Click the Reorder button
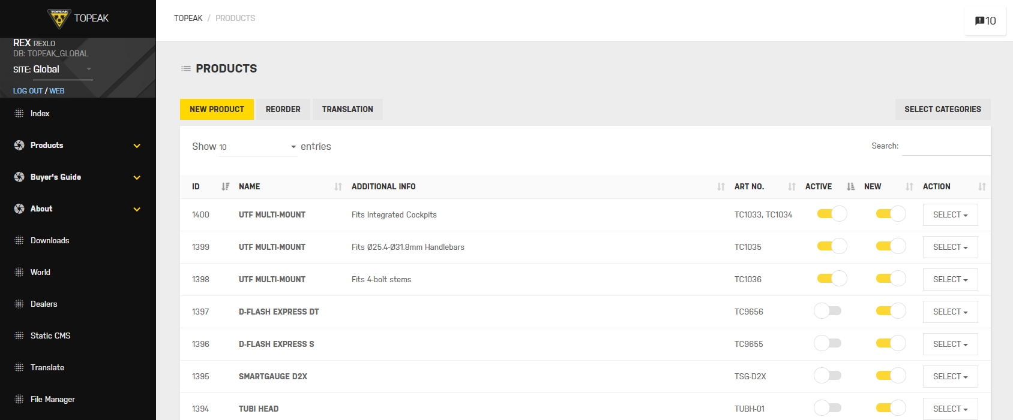 coord(283,109)
